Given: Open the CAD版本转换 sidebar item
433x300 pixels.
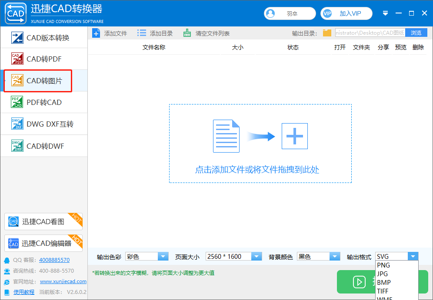Looking at the screenshot, I should point(44,38).
